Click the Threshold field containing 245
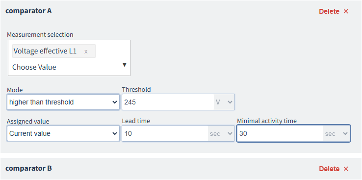 click(x=168, y=102)
